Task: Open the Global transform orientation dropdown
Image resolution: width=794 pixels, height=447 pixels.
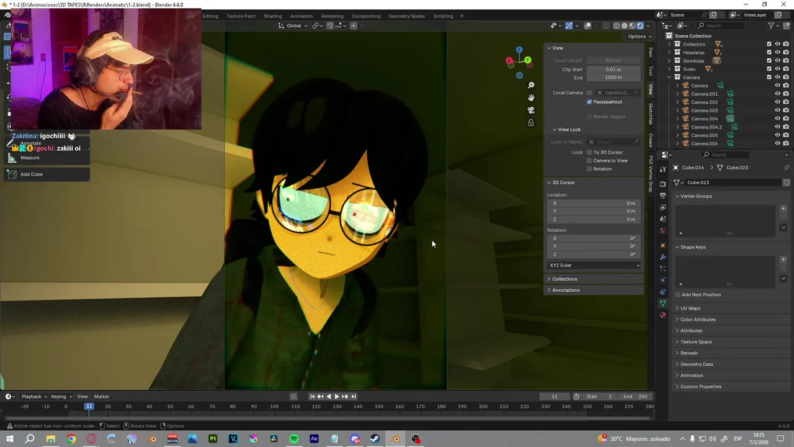Action: pyautogui.click(x=292, y=25)
